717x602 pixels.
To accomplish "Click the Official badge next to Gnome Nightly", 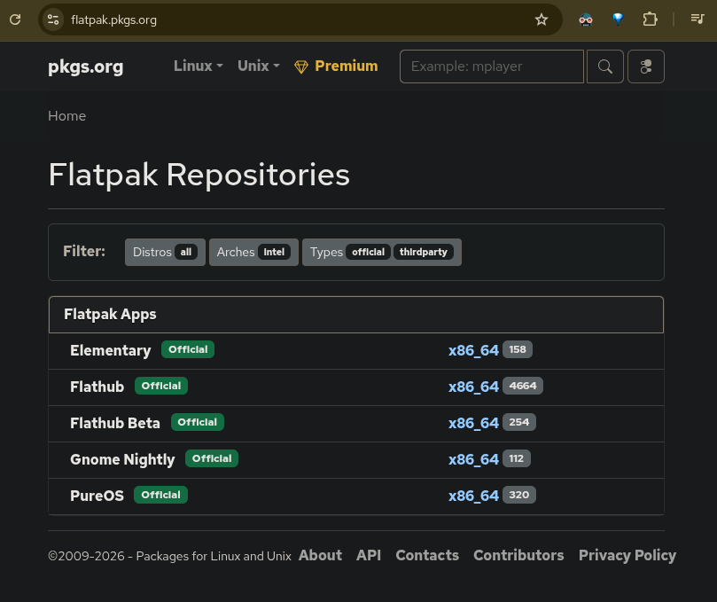I will (x=212, y=458).
